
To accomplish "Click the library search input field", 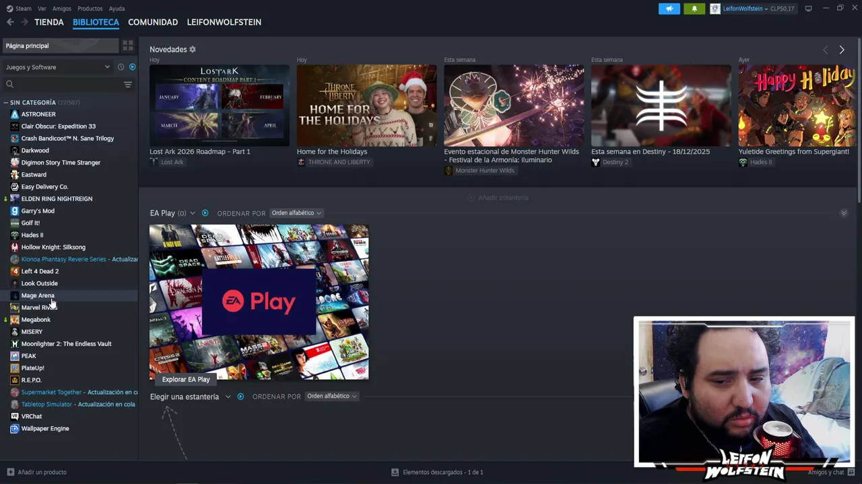I will point(67,84).
